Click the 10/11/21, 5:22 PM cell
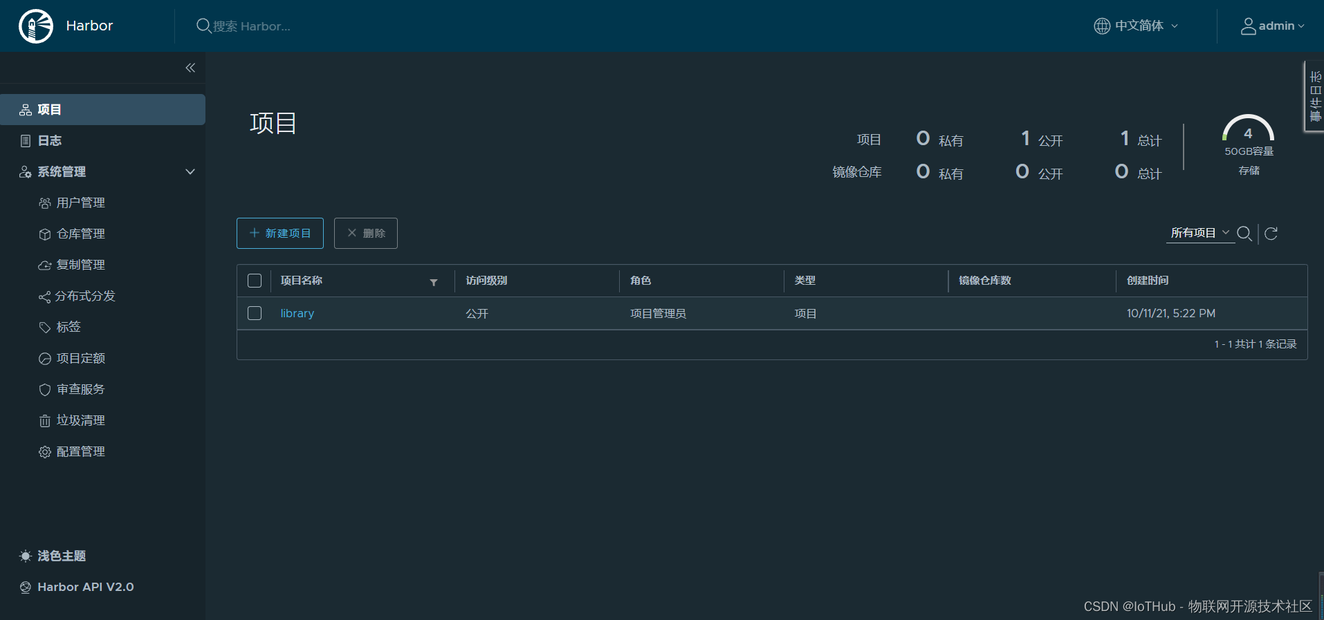1324x620 pixels. coord(1171,313)
